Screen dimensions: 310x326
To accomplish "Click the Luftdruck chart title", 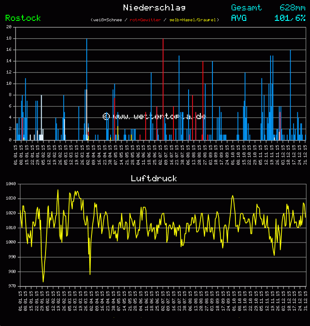I will point(154,178).
